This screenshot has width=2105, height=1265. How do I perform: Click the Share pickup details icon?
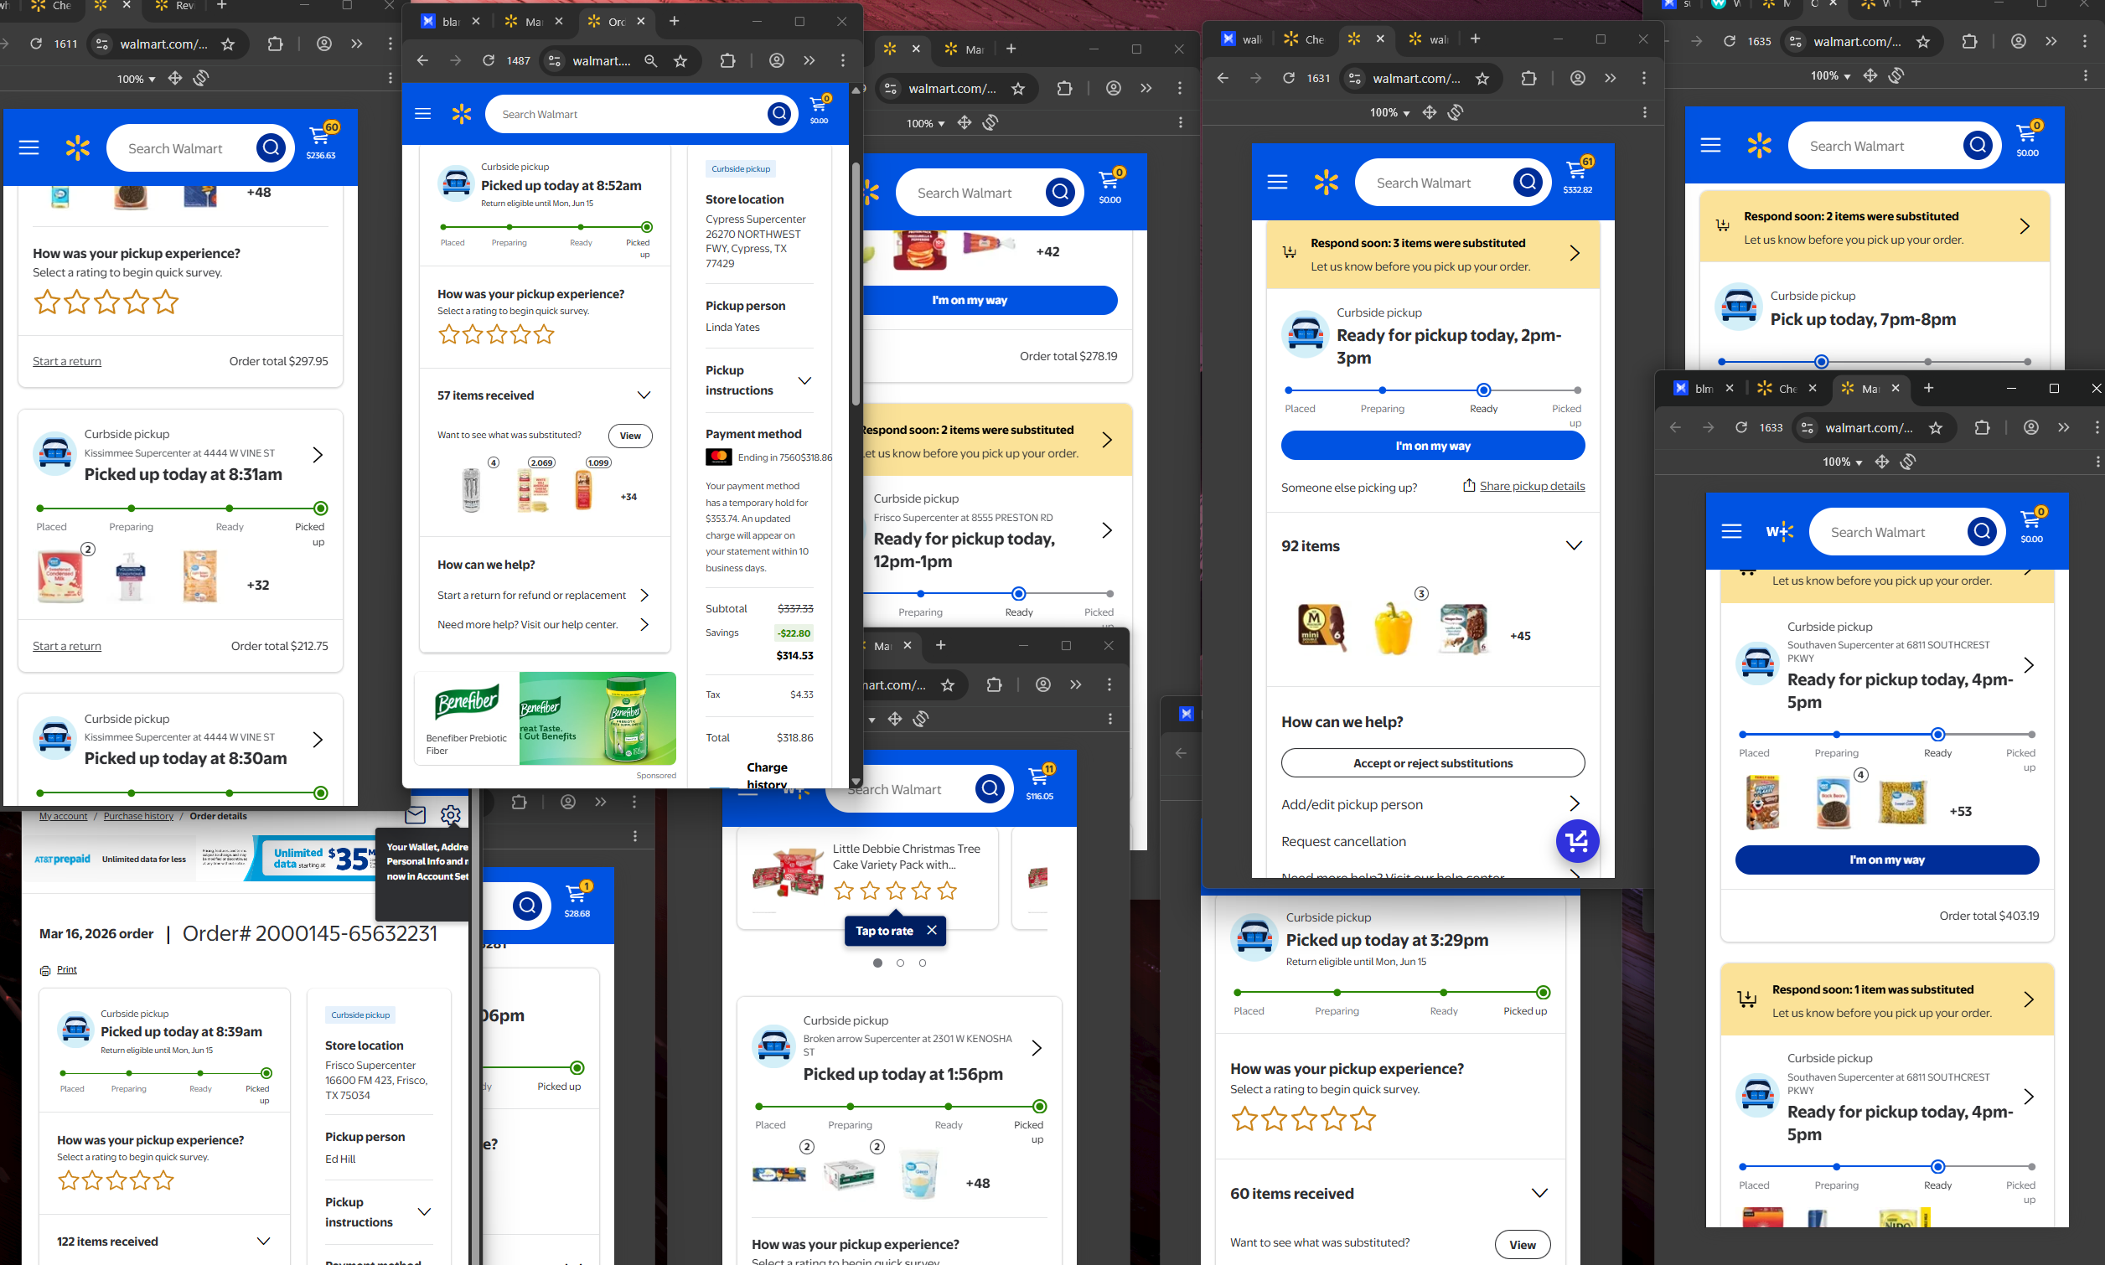point(1469,486)
